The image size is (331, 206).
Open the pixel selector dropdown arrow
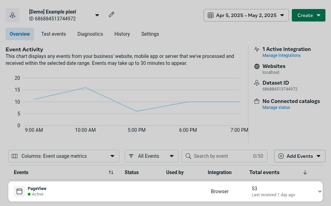(x=97, y=15)
